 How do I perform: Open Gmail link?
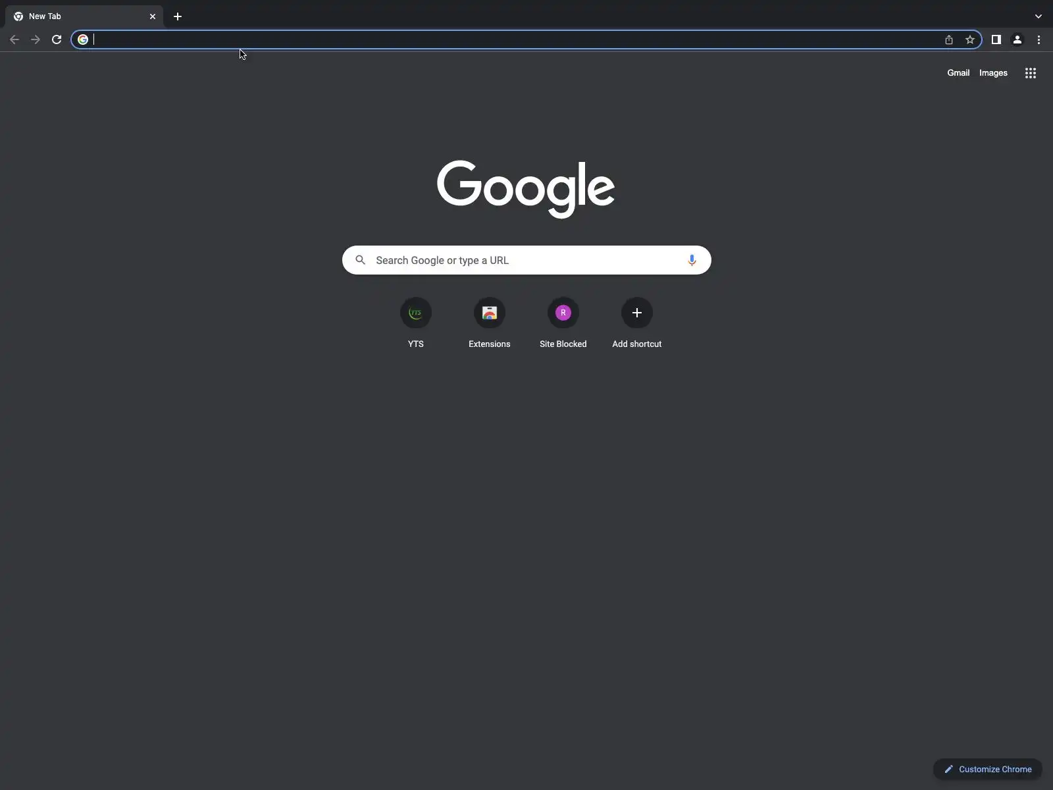[x=958, y=73]
